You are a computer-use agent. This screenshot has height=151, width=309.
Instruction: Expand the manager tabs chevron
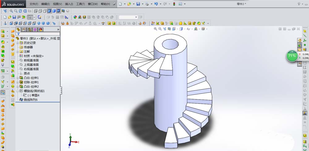click(58, 30)
